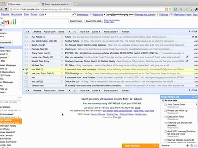Viewport: 198px width, 148px height.
Task: Open the Actions menu in Tasks panel
Action: pos(166,146)
